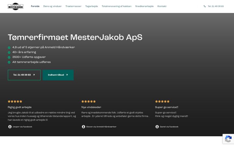Click arrow icon on Indhent tilbud button
Viewport: 234px width, 146px height.
pyautogui.click(x=67, y=75)
